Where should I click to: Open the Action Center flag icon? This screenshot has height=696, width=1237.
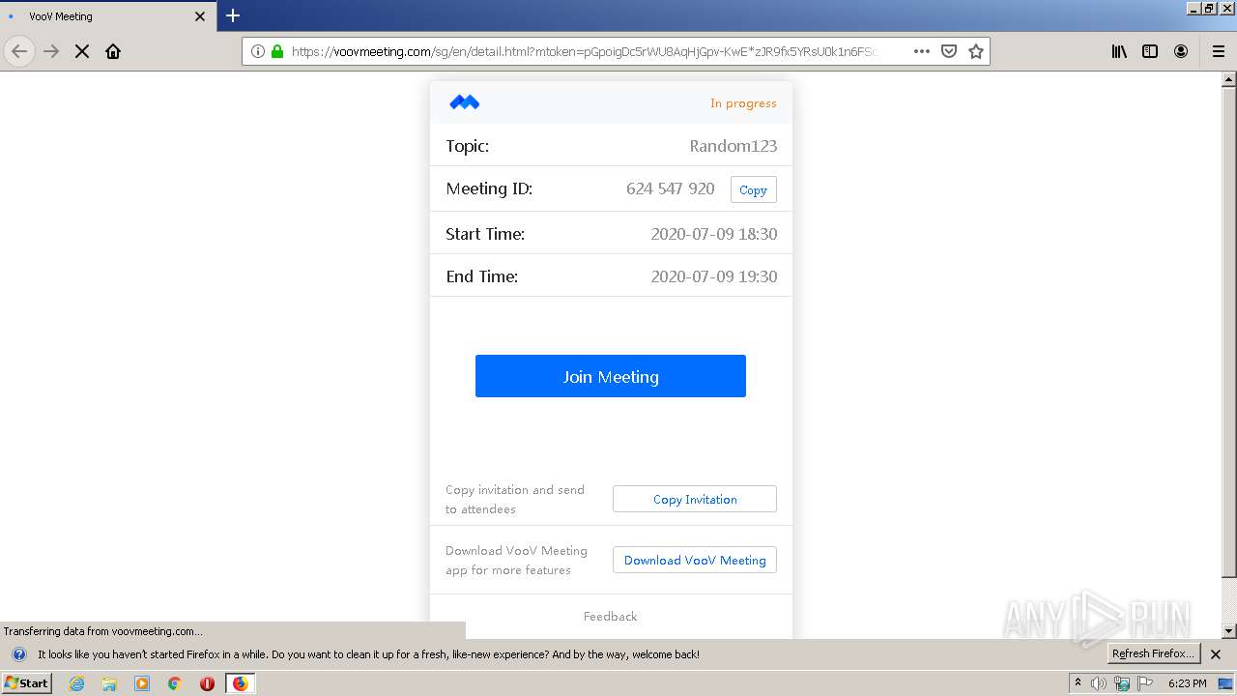1146,683
